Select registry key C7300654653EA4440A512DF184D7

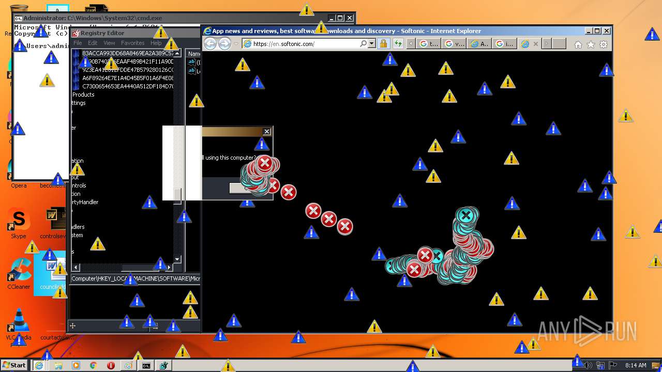(128, 86)
